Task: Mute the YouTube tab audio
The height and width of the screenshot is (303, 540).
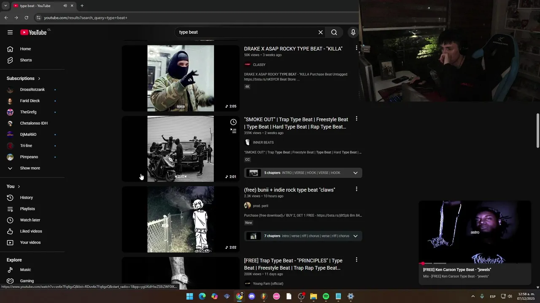Action: point(65,6)
